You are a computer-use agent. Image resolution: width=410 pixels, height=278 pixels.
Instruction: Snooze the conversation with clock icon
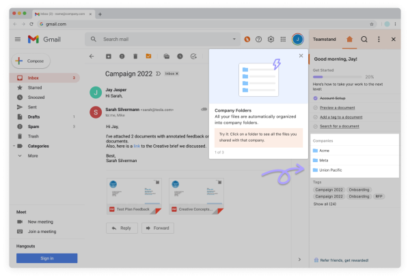(180, 57)
